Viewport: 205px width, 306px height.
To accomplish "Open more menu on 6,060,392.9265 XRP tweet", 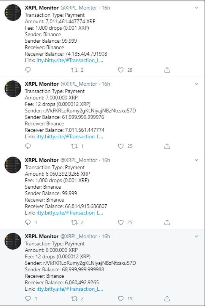I will tap(196, 160).
